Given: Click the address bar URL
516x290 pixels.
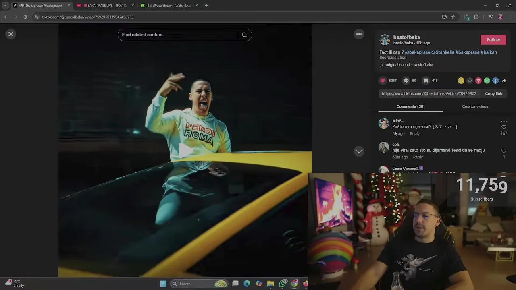Looking at the screenshot, I should pos(88,17).
